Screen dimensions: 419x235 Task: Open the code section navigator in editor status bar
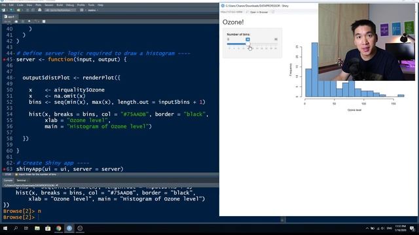coord(36,174)
